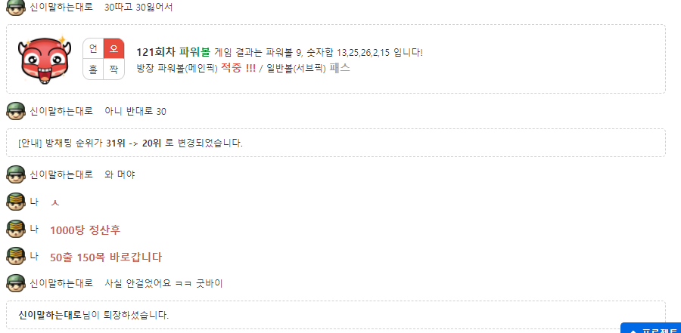The width and height of the screenshot is (681, 333).
Task: Select the red '오' result cell
Action: tap(114, 49)
